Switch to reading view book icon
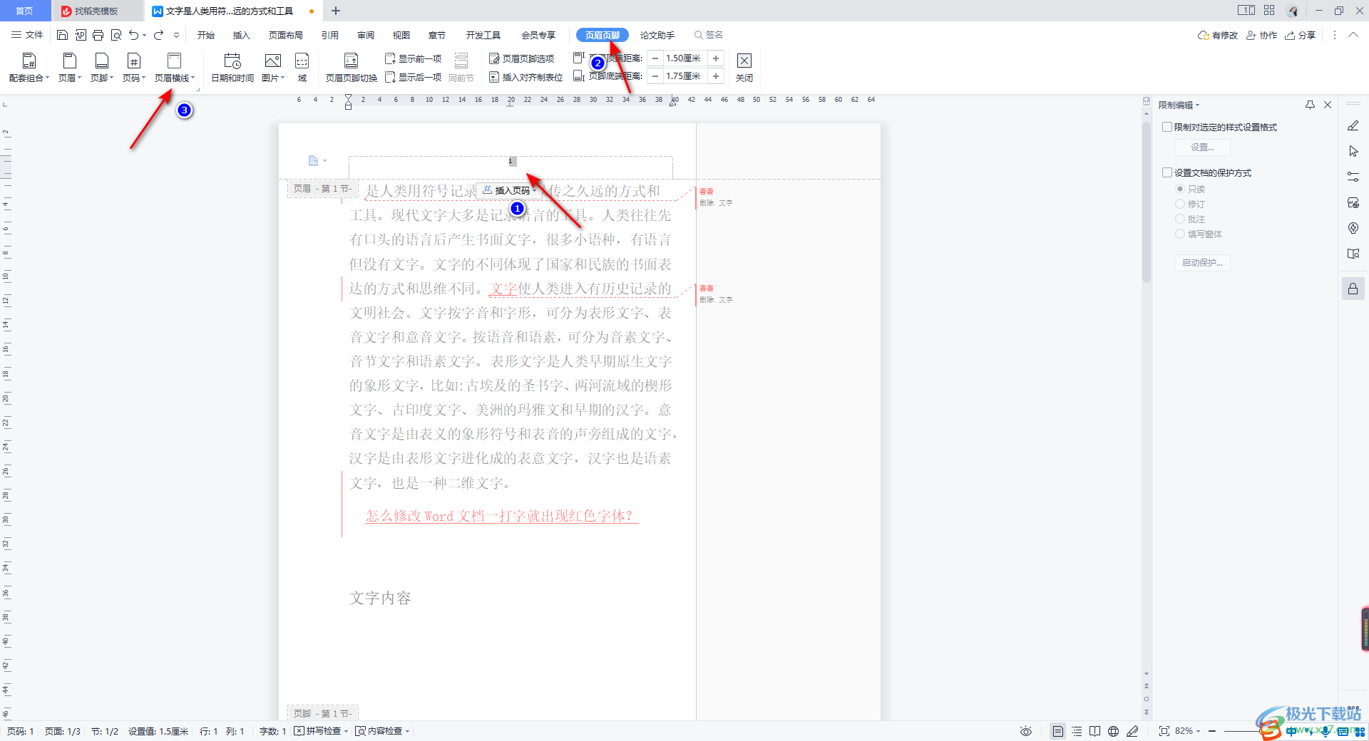This screenshot has width=1369, height=741. (1095, 731)
